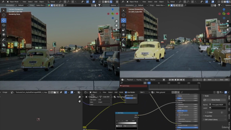Open Select Box drag dropdown in left viewport
Image resolution: width=231 pixels, height=130 pixels.
coord(40,5)
